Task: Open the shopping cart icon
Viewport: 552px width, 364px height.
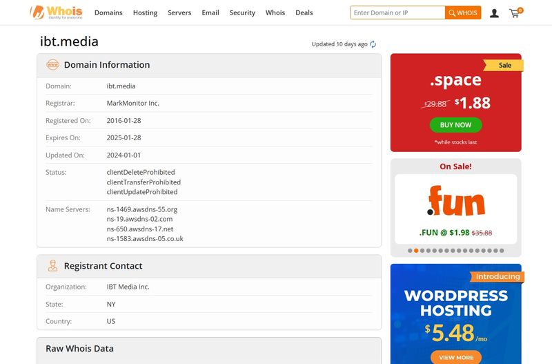Action: click(515, 12)
